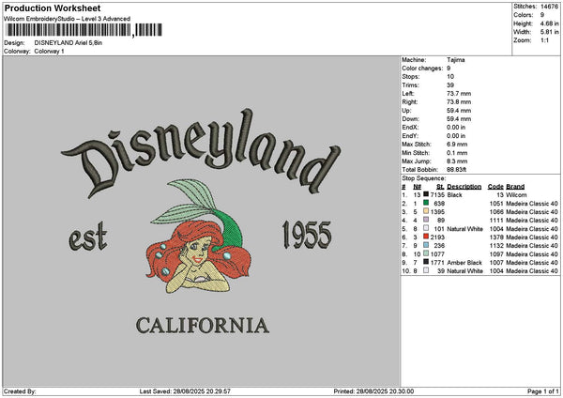This screenshot has width=563, height=398.
Task: Pick the light blue swatch for code 1132
Action: tap(426, 245)
